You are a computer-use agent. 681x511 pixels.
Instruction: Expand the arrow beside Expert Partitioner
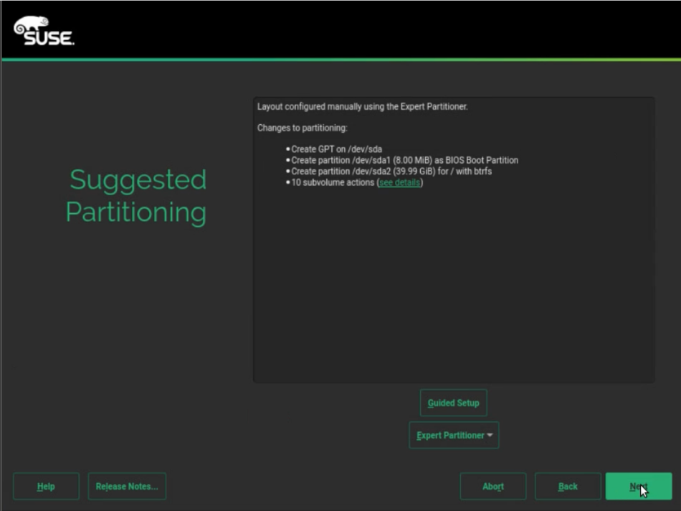490,435
